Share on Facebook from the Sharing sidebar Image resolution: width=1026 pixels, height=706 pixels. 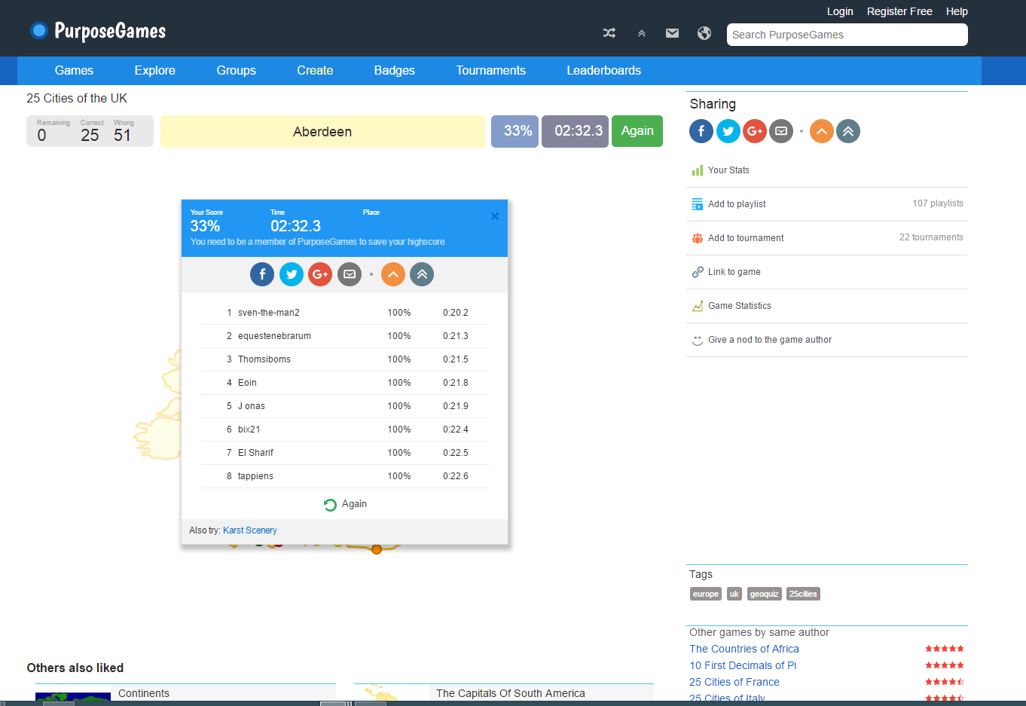point(701,131)
